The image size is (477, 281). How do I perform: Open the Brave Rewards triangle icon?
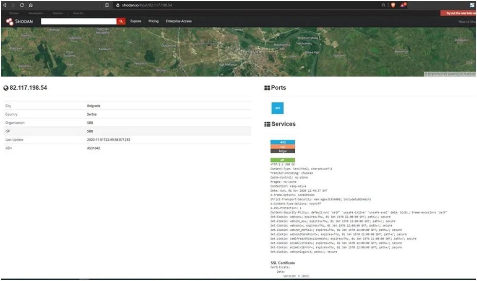(x=403, y=5)
